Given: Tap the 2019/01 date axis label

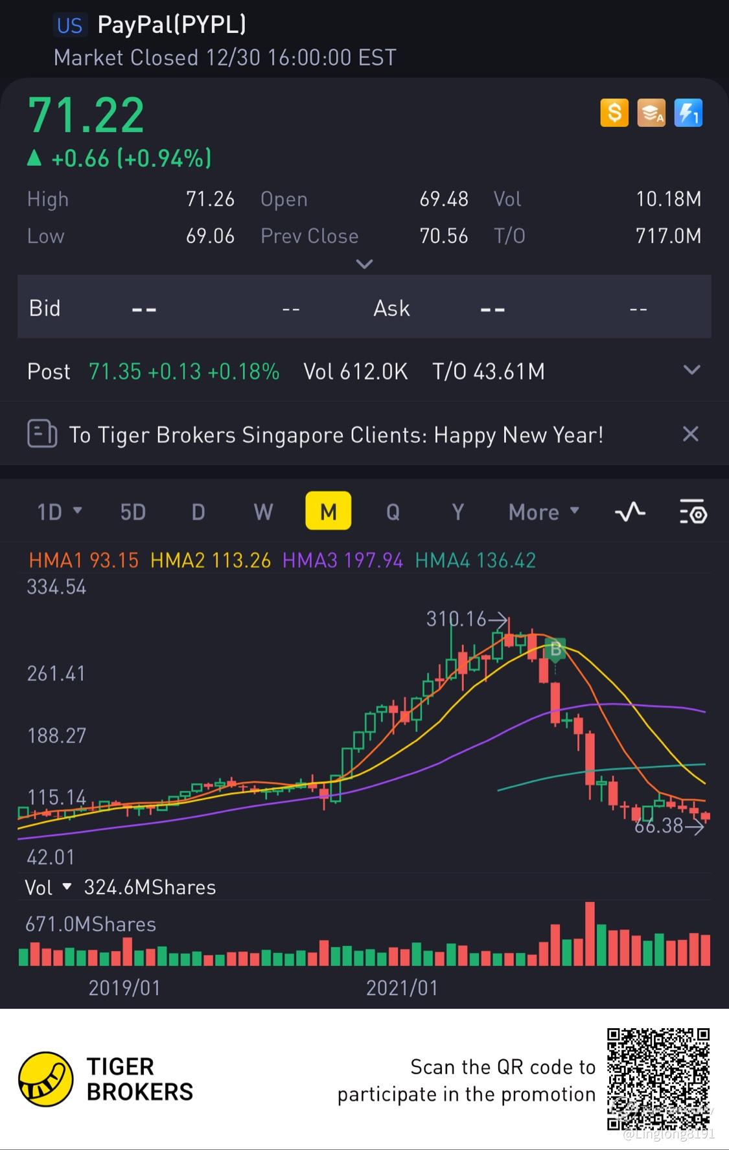Looking at the screenshot, I should point(124,988).
